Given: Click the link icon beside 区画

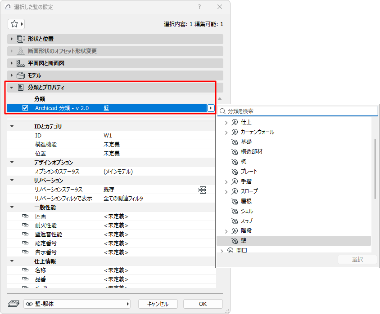Looking at the screenshot, I should click(x=25, y=216).
